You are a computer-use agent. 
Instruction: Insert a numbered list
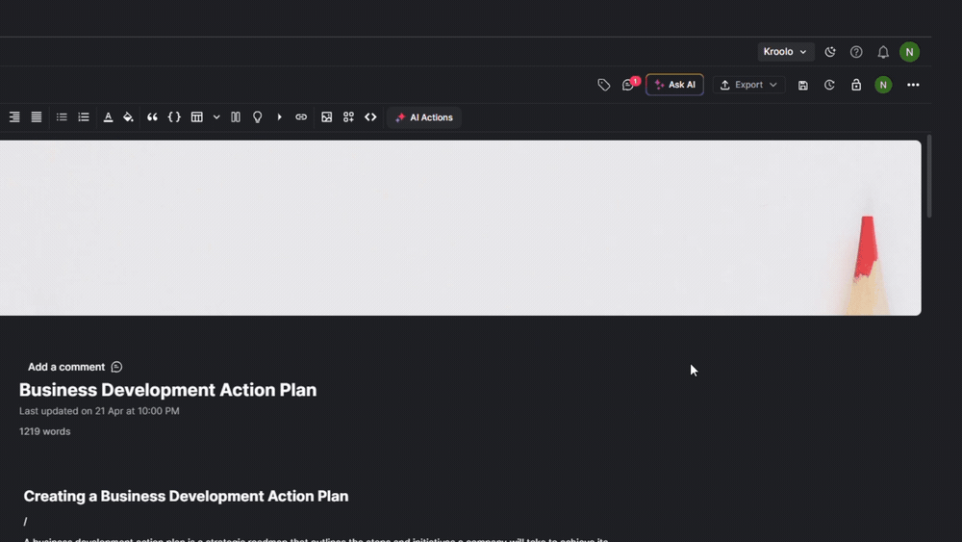pyautogui.click(x=84, y=117)
